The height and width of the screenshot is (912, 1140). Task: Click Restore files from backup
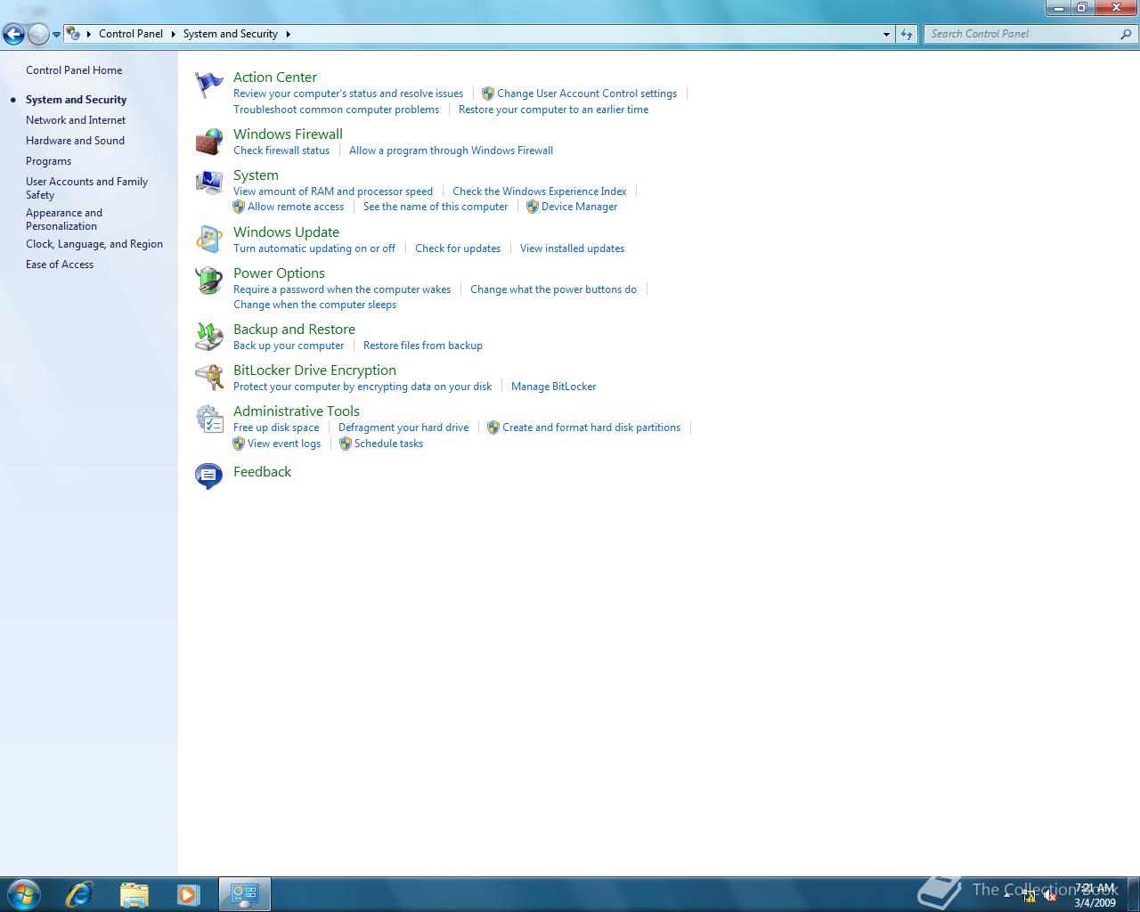click(x=423, y=346)
